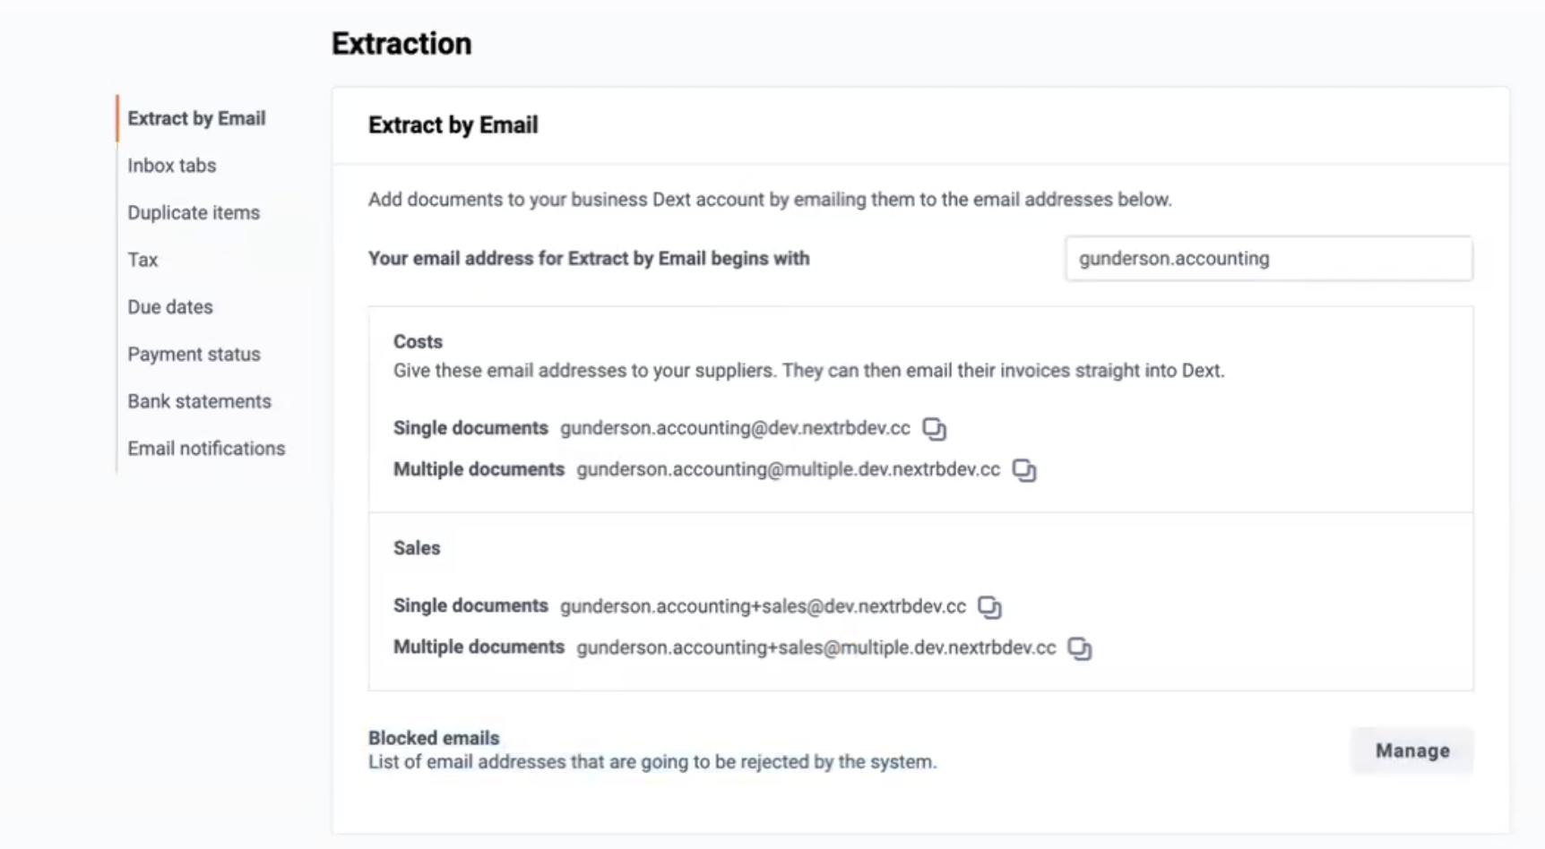
Task: Copy the Costs multiple documents email address
Action: pyautogui.click(x=1024, y=470)
